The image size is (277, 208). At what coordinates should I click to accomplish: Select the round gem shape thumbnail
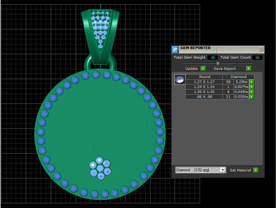click(180, 79)
